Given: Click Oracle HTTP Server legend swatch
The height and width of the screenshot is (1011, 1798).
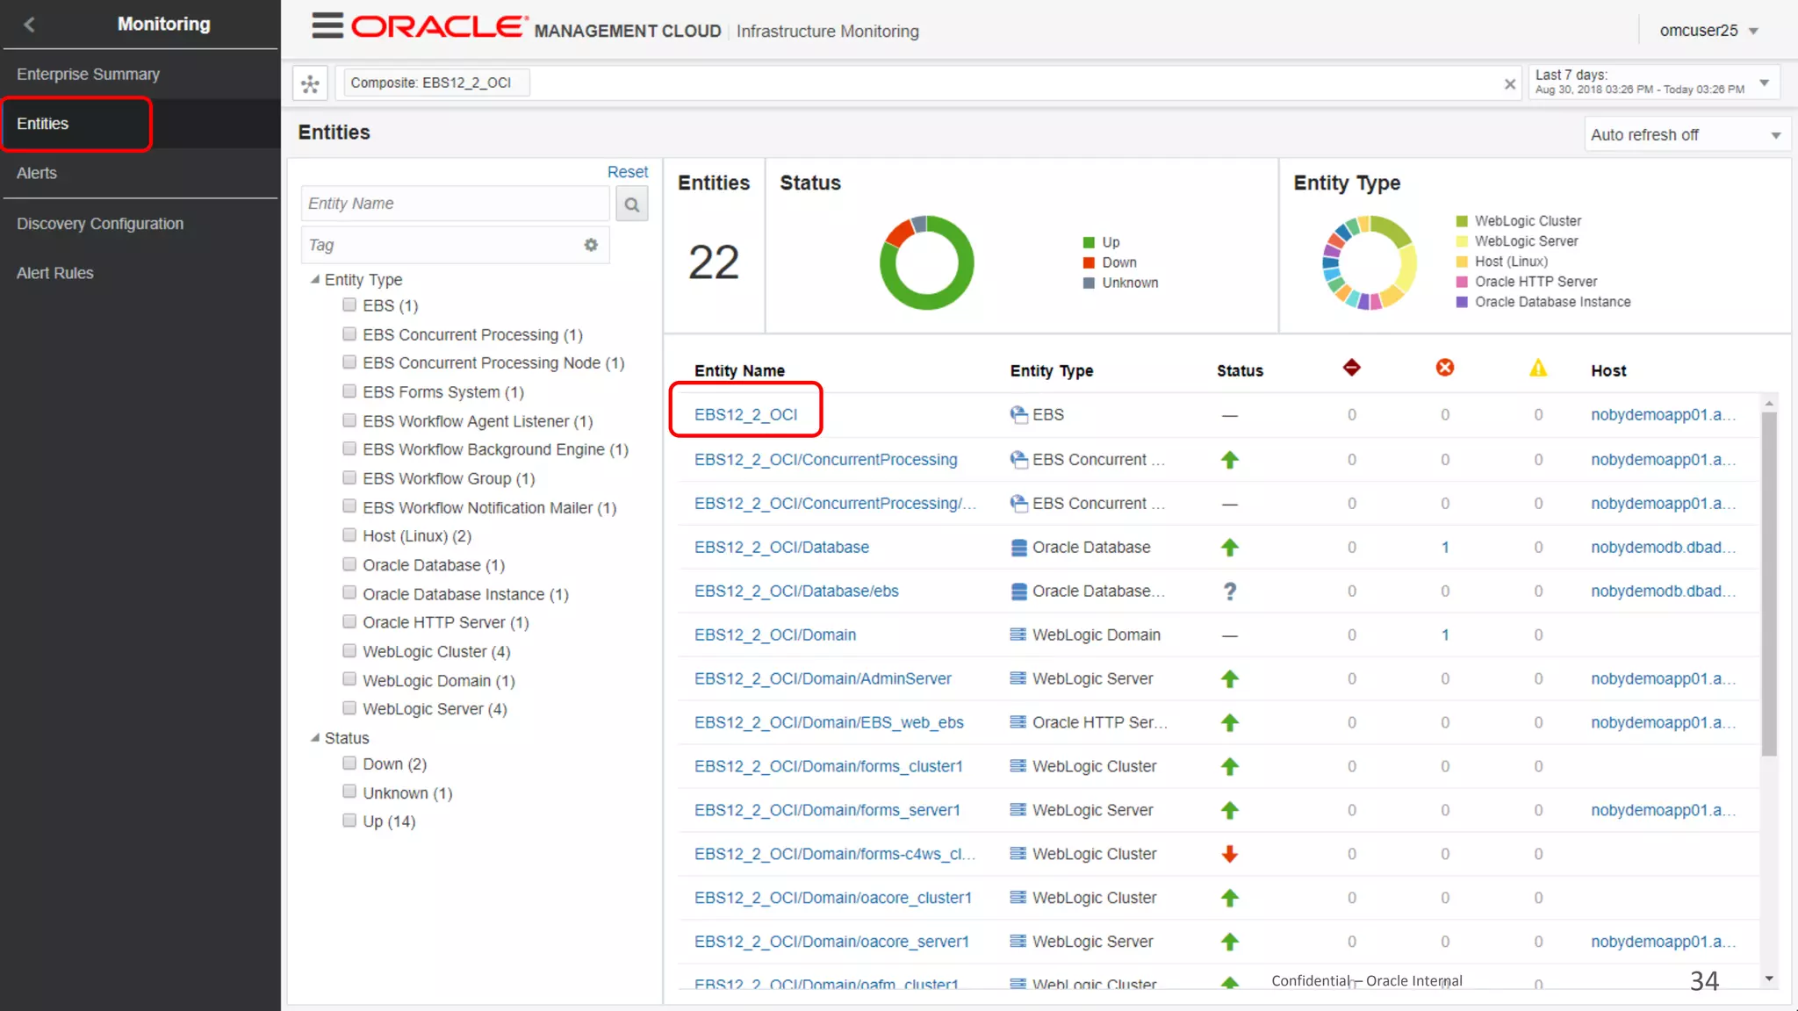Looking at the screenshot, I should (x=1462, y=282).
